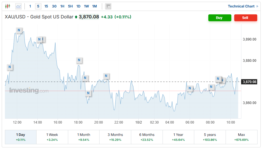Toggle the news display icon in toolbar
Image resolution: width=263 pixels, height=150 pixels.
(108, 6)
